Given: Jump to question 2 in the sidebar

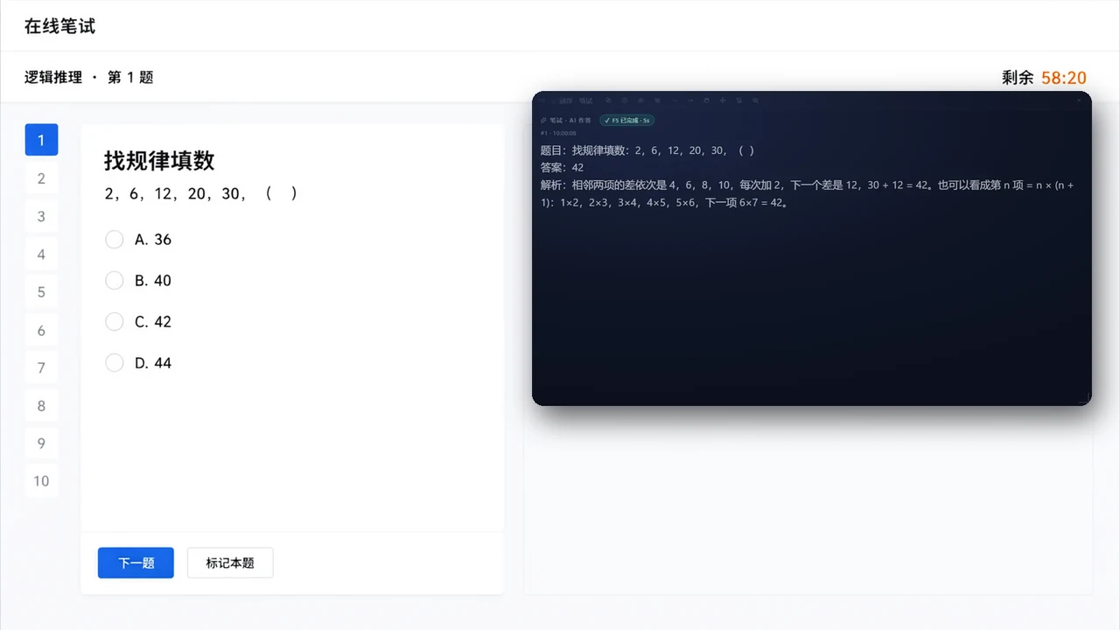Looking at the screenshot, I should tap(41, 178).
